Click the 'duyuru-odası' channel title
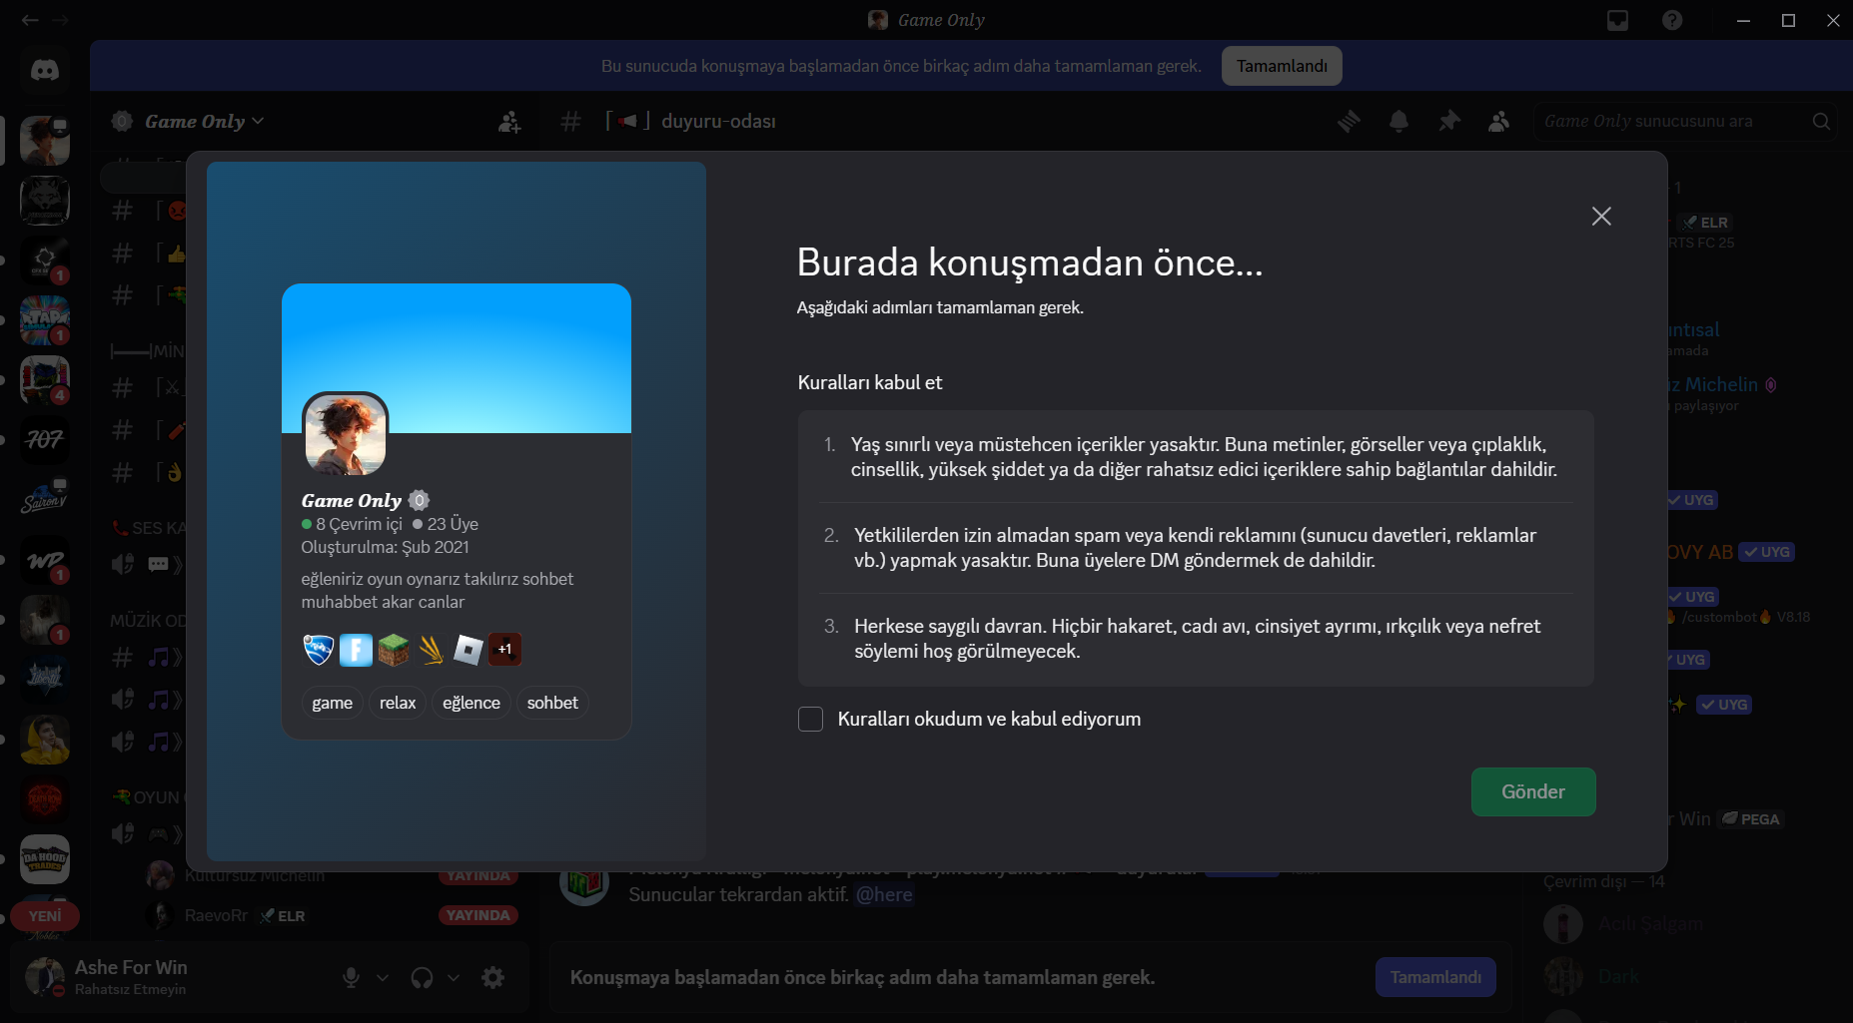1853x1023 pixels. 718,122
